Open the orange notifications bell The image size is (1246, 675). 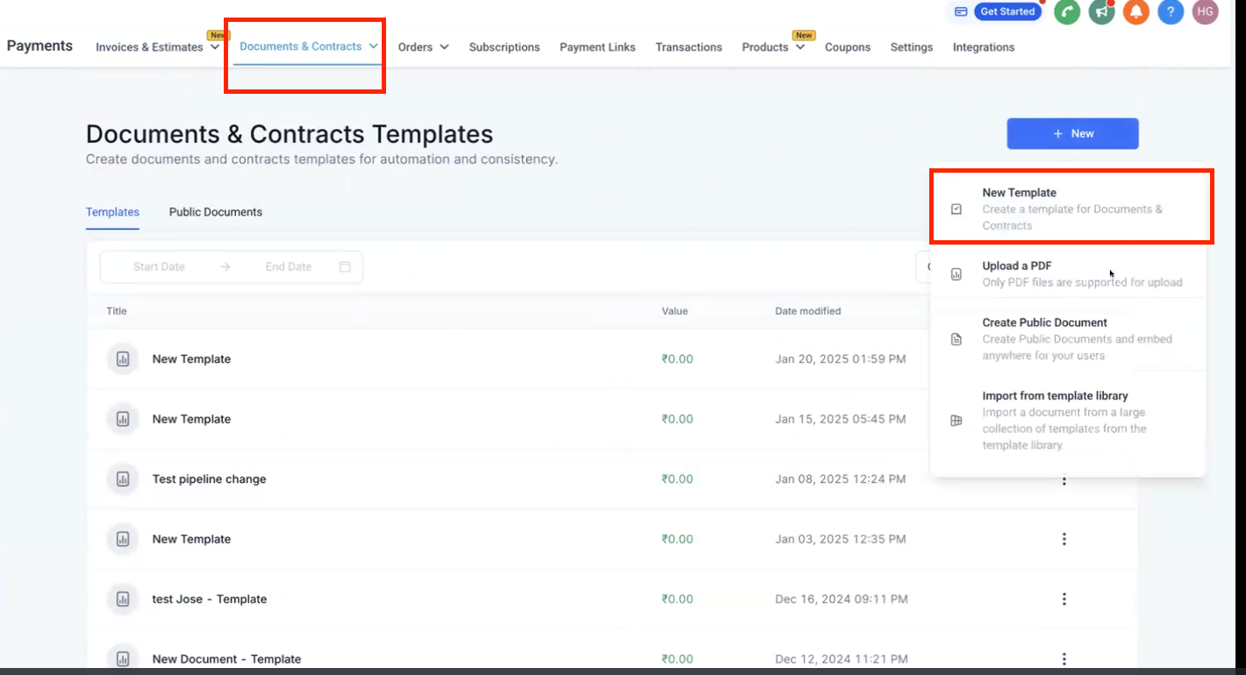click(1135, 12)
